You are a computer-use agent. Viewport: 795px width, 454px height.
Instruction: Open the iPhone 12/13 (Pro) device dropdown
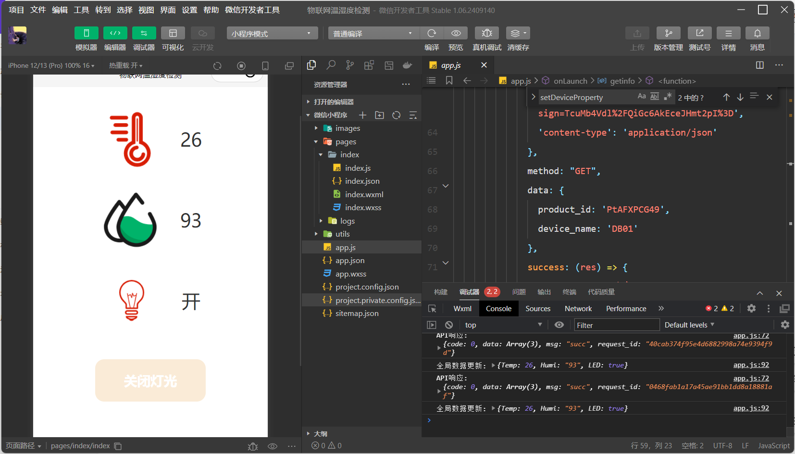coord(51,65)
